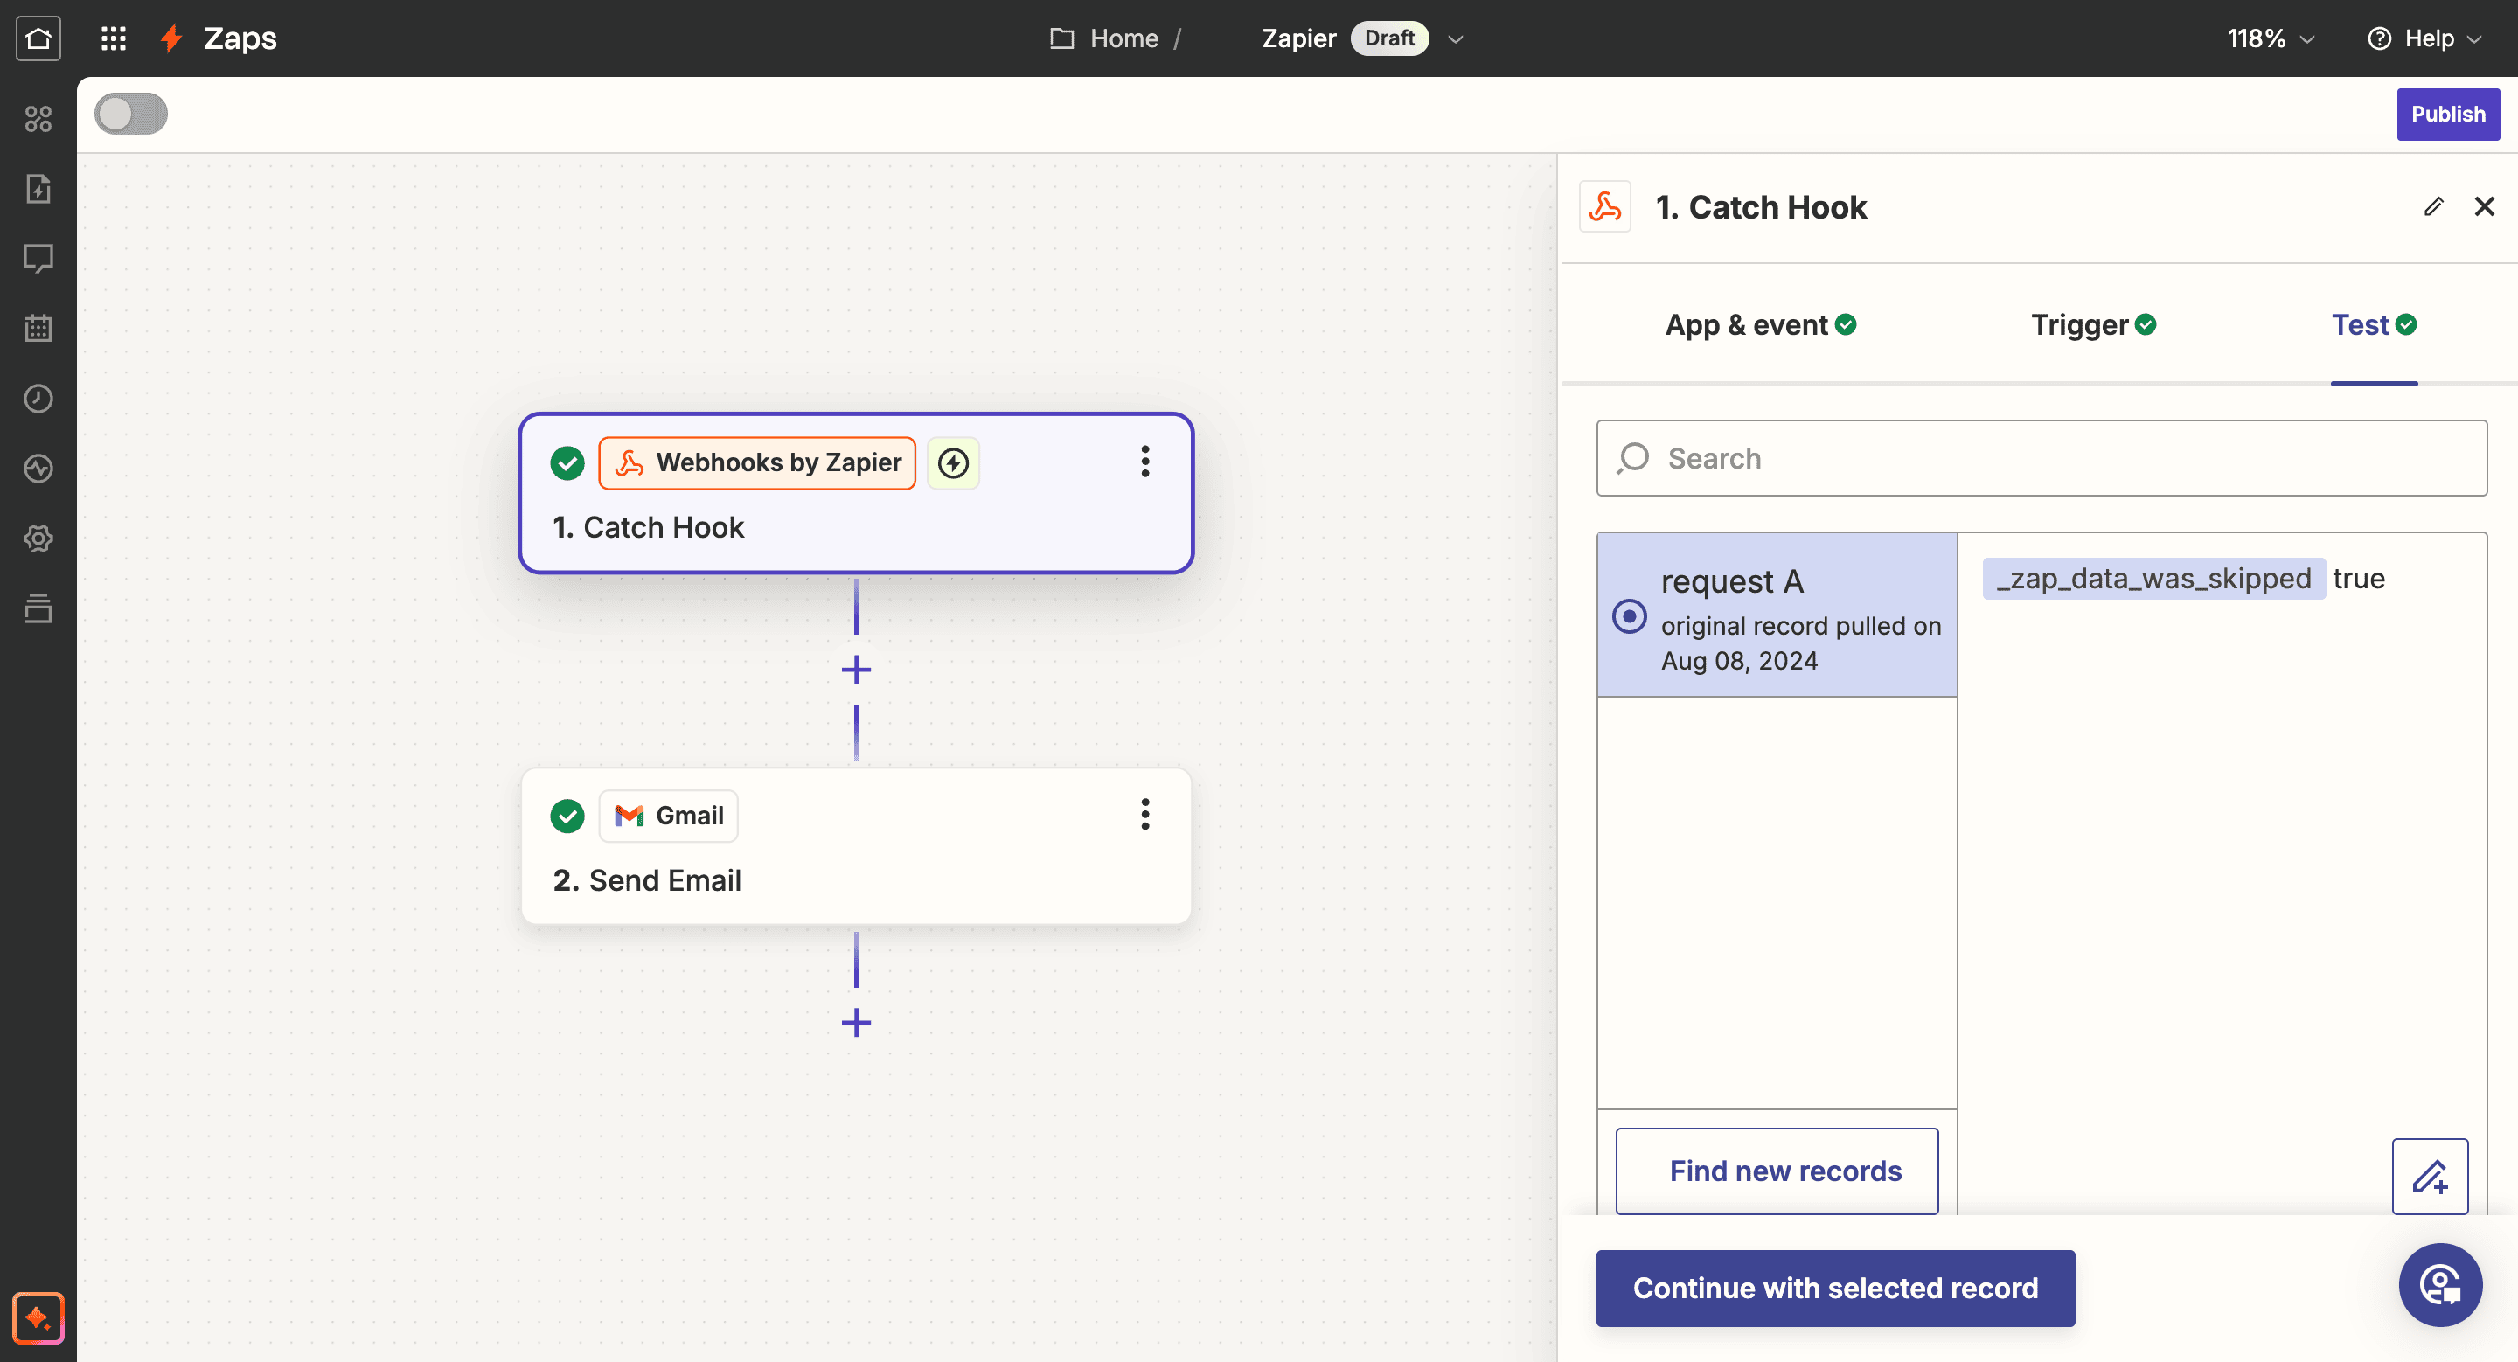Click the search magnifier icon
Image resolution: width=2518 pixels, height=1362 pixels.
[1632, 457]
